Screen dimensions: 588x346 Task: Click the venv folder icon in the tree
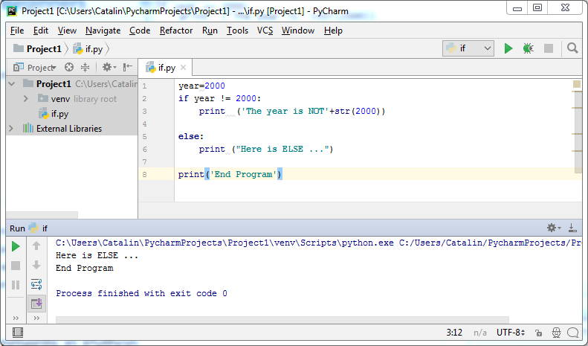43,99
